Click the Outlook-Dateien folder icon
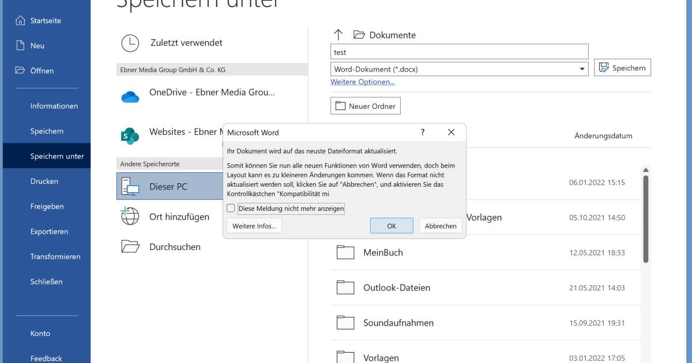Image resolution: width=692 pixels, height=363 pixels. (345, 288)
